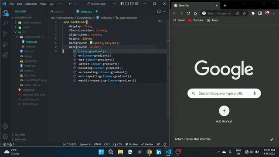
Task: Expand the OUTLINE section
Action: coord(13,135)
